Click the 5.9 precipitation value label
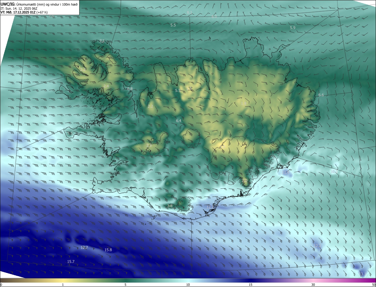 [x=293, y=28]
